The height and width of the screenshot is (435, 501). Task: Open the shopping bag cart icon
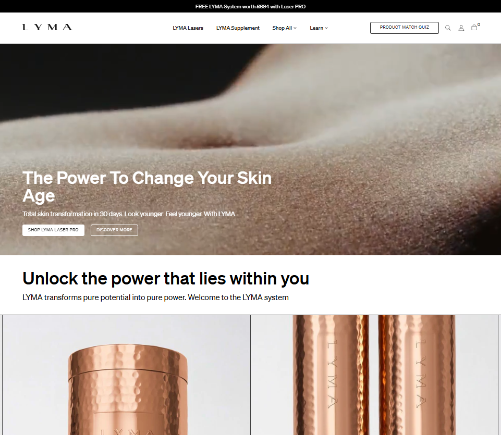(x=474, y=28)
